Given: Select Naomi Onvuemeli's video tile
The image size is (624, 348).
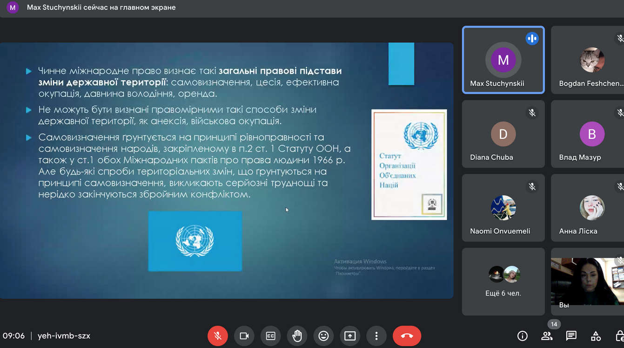Looking at the screenshot, I should (503, 208).
